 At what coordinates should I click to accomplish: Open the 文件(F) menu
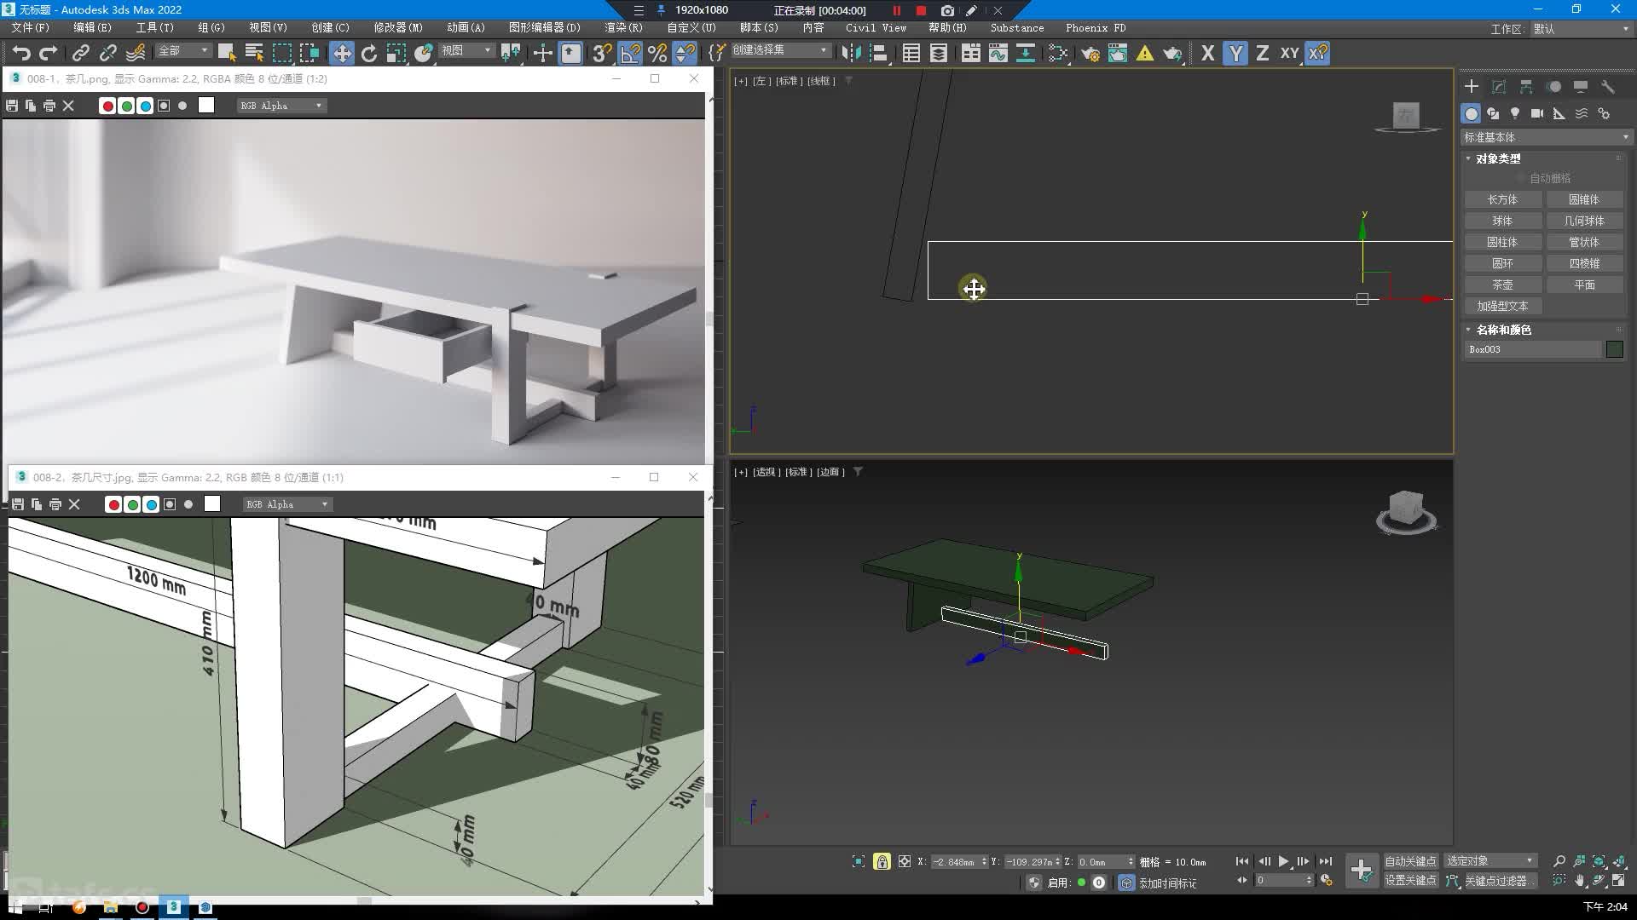30,28
